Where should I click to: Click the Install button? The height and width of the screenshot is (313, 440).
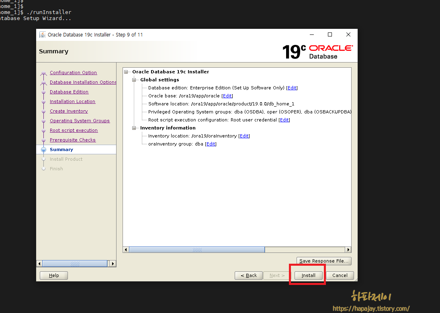click(308, 275)
